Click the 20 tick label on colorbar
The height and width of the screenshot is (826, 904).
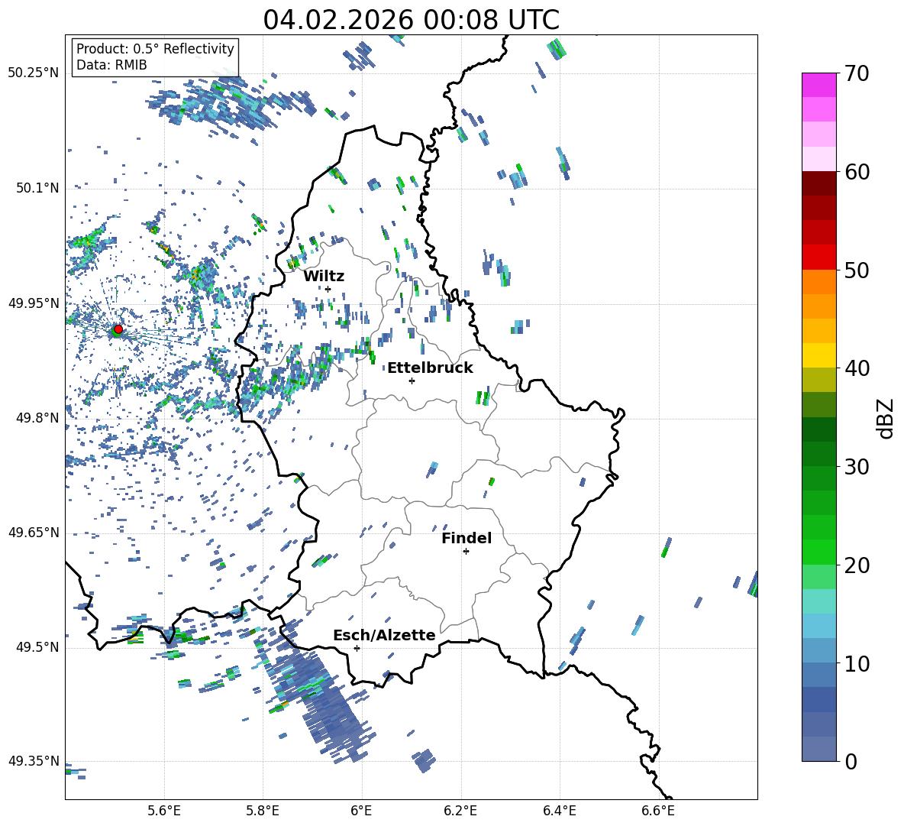(857, 565)
